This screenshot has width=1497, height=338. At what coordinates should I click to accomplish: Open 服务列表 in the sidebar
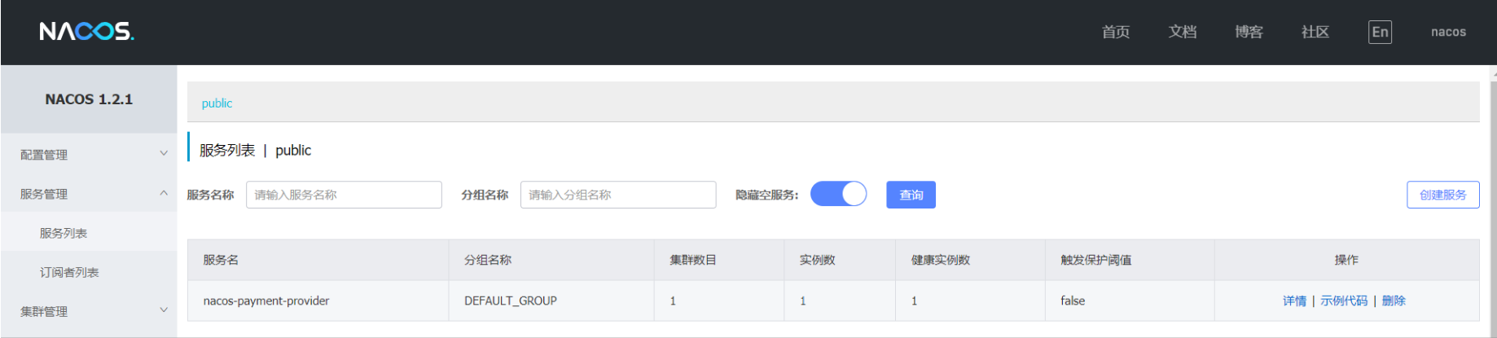(64, 233)
